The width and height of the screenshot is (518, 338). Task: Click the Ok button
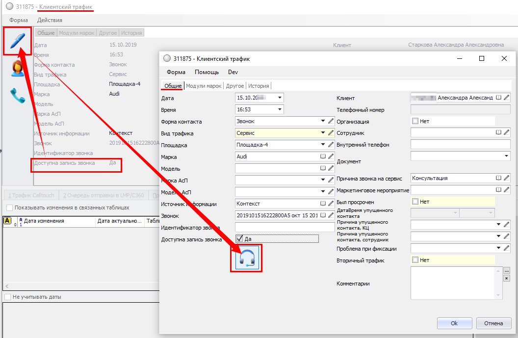point(454,323)
